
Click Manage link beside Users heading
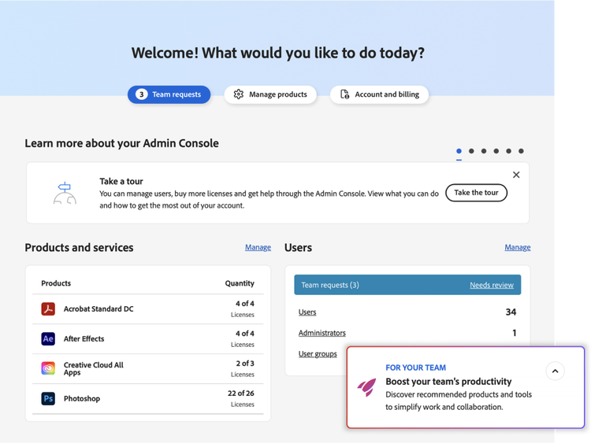[x=517, y=247]
